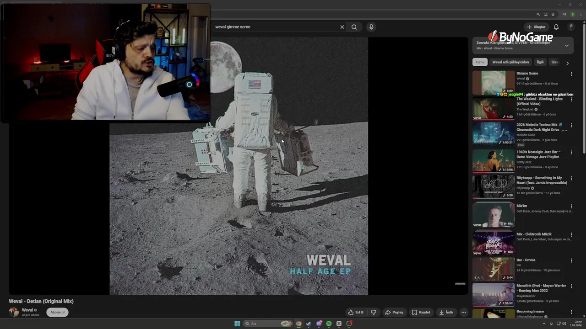
Task: Open options for Bar - Omnia video
Action: (x=571, y=260)
